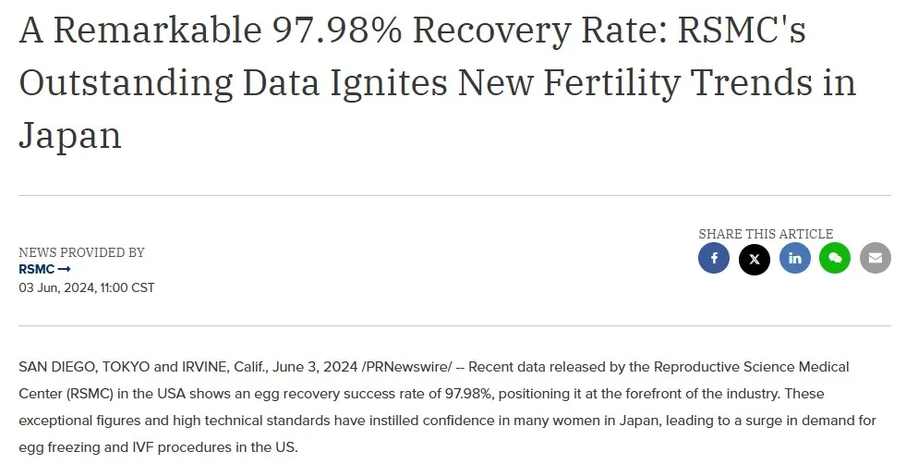
Task: Click the publish date 03 Jun, 2024
Action: click(x=57, y=287)
